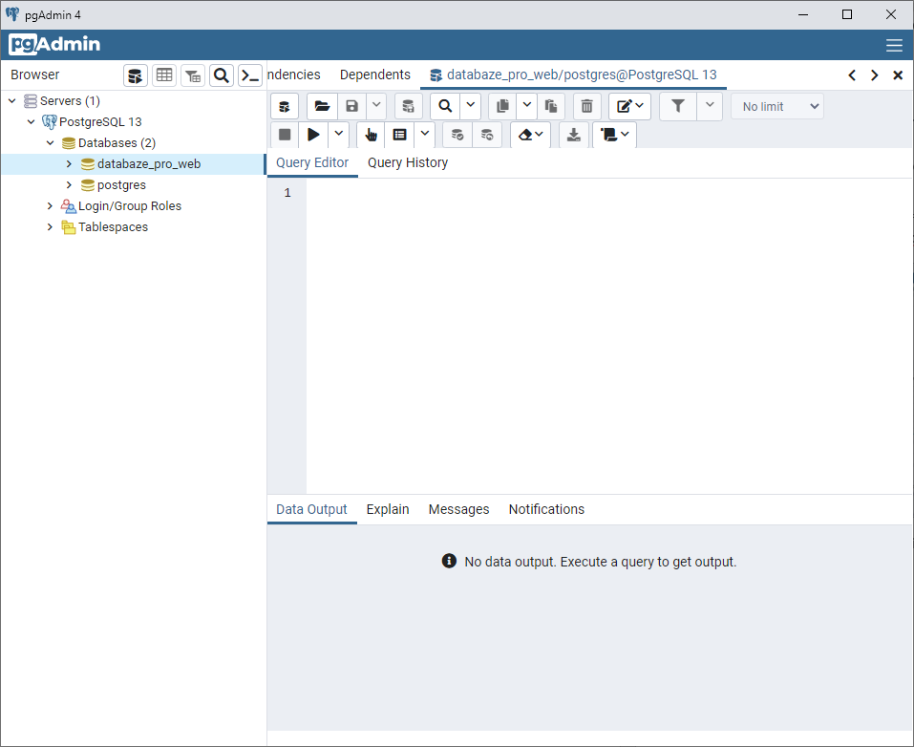Open the No limit rows combo box
This screenshot has height=747, width=914.
(x=777, y=107)
